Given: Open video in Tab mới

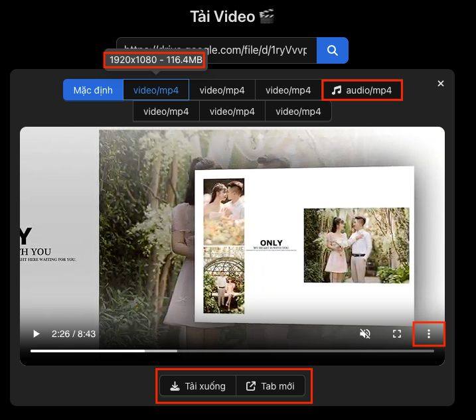Looking at the screenshot, I should point(270,386).
